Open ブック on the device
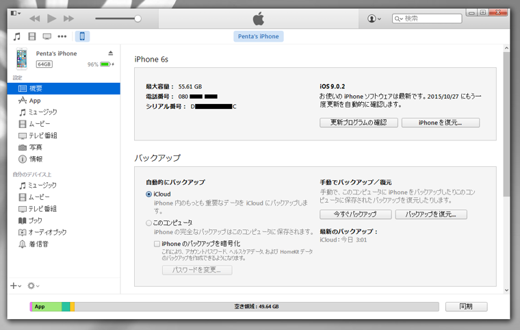Screen dimensions: 520x330 coord(64,220)
